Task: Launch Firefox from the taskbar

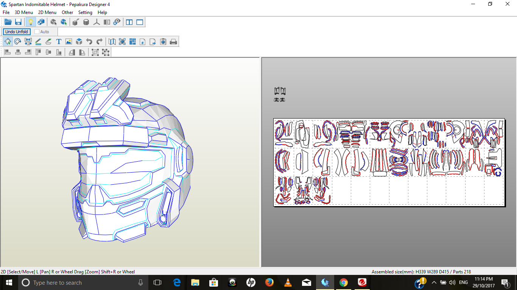Action: [x=269, y=282]
